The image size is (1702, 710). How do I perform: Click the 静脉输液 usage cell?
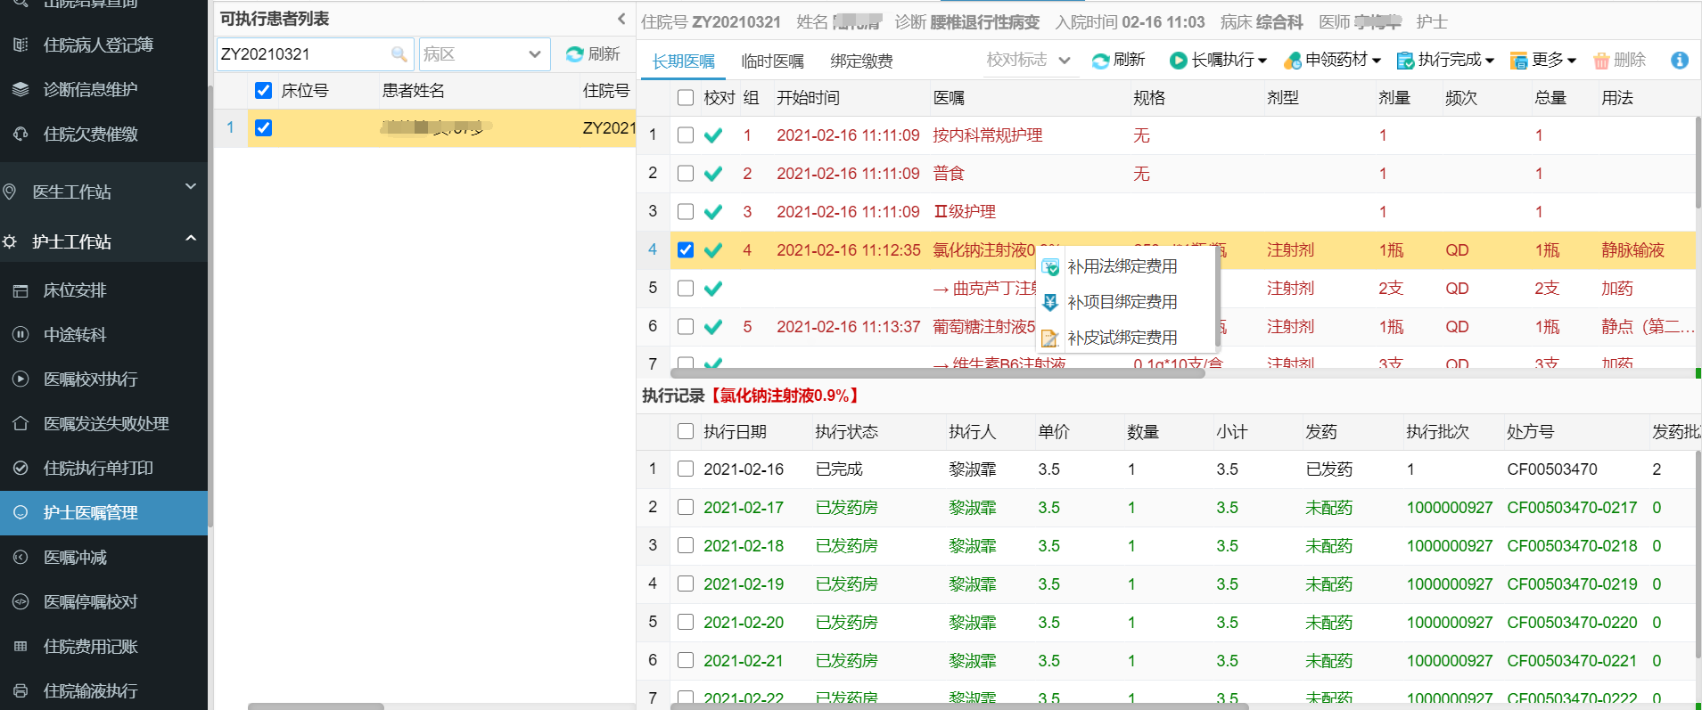pos(1632,250)
